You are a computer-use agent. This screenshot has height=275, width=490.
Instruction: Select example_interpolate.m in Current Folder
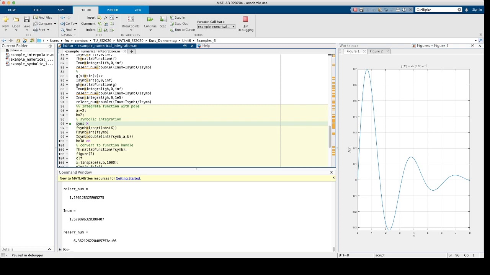click(32, 55)
